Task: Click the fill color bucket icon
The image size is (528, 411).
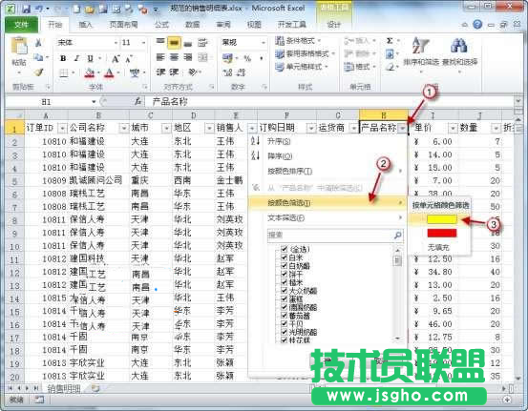Action: point(89,72)
